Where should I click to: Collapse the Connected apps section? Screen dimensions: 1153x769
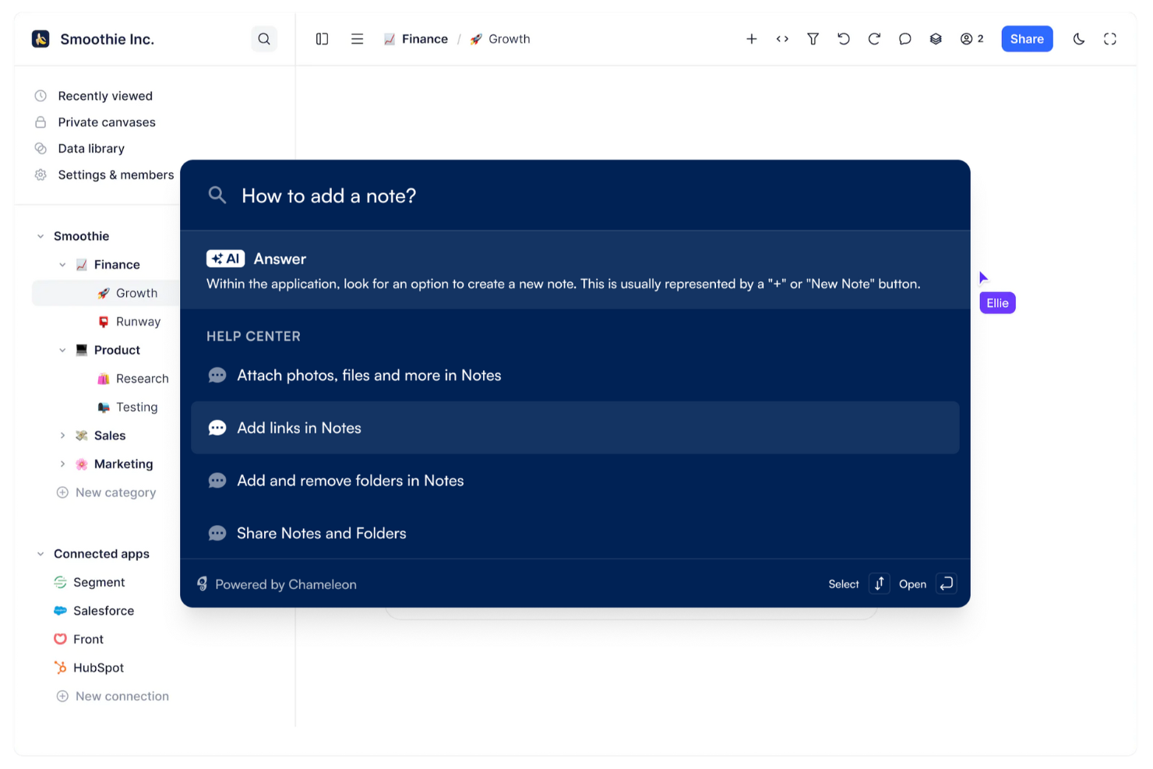point(41,553)
